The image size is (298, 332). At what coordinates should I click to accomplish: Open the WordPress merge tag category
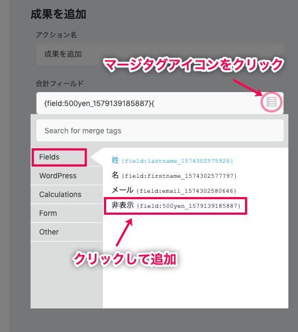point(67,176)
